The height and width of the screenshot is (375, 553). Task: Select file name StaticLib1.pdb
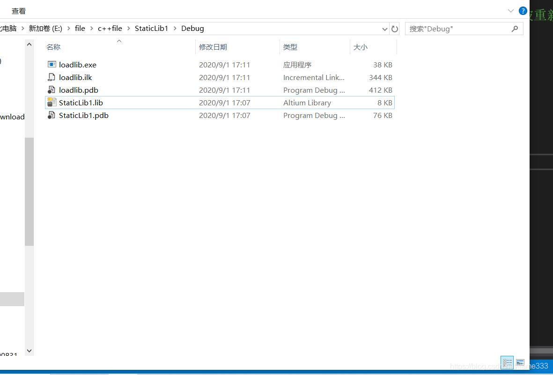coord(84,116)
